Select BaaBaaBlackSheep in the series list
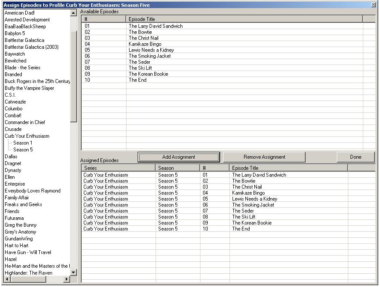Image resolution: width=380 pixels, height=287 pixels. pos(25,27)
